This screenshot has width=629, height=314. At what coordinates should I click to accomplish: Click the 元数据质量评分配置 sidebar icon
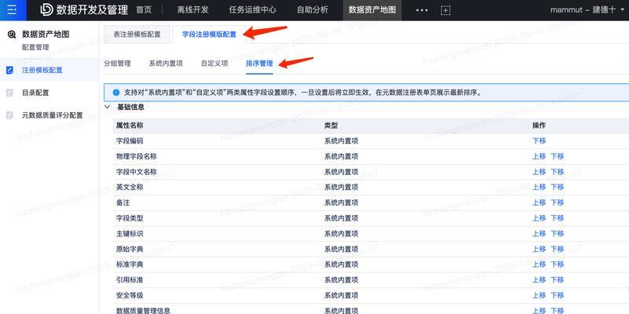click(10, 115)
